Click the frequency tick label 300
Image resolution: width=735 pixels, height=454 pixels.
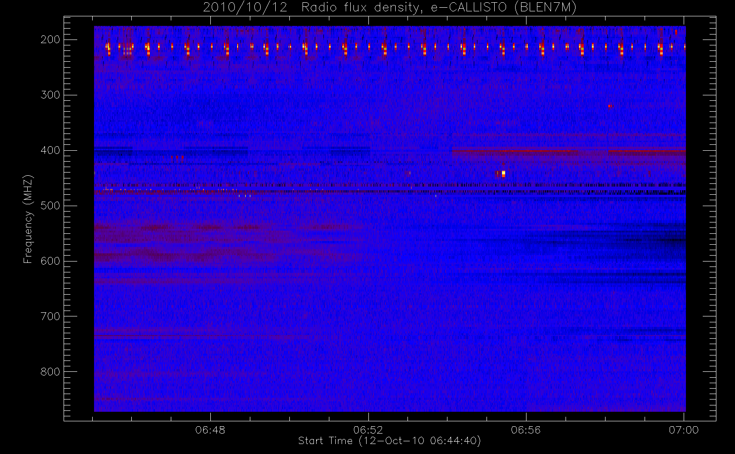[x=50, y=95]
